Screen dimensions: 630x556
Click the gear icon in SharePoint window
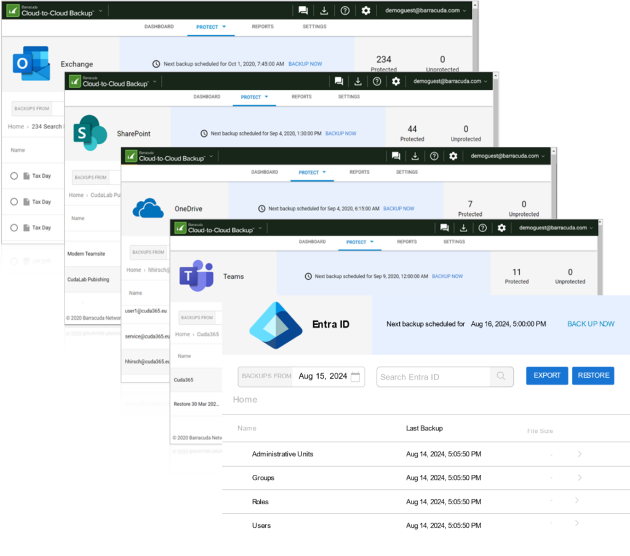(x=396, y=82)
